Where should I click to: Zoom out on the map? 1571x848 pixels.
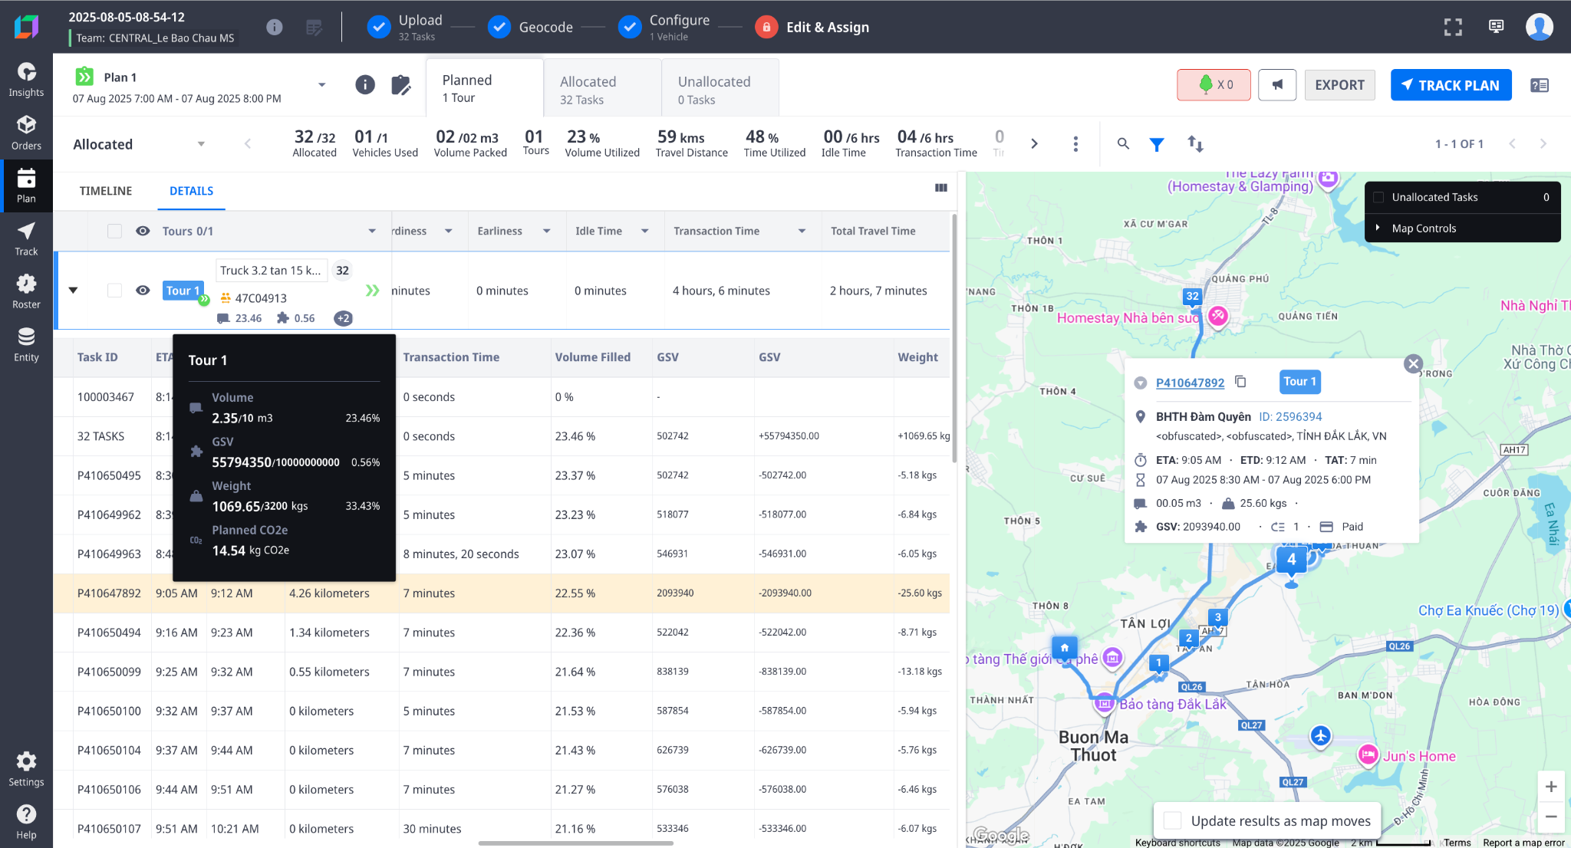[x=1550, y=817]
